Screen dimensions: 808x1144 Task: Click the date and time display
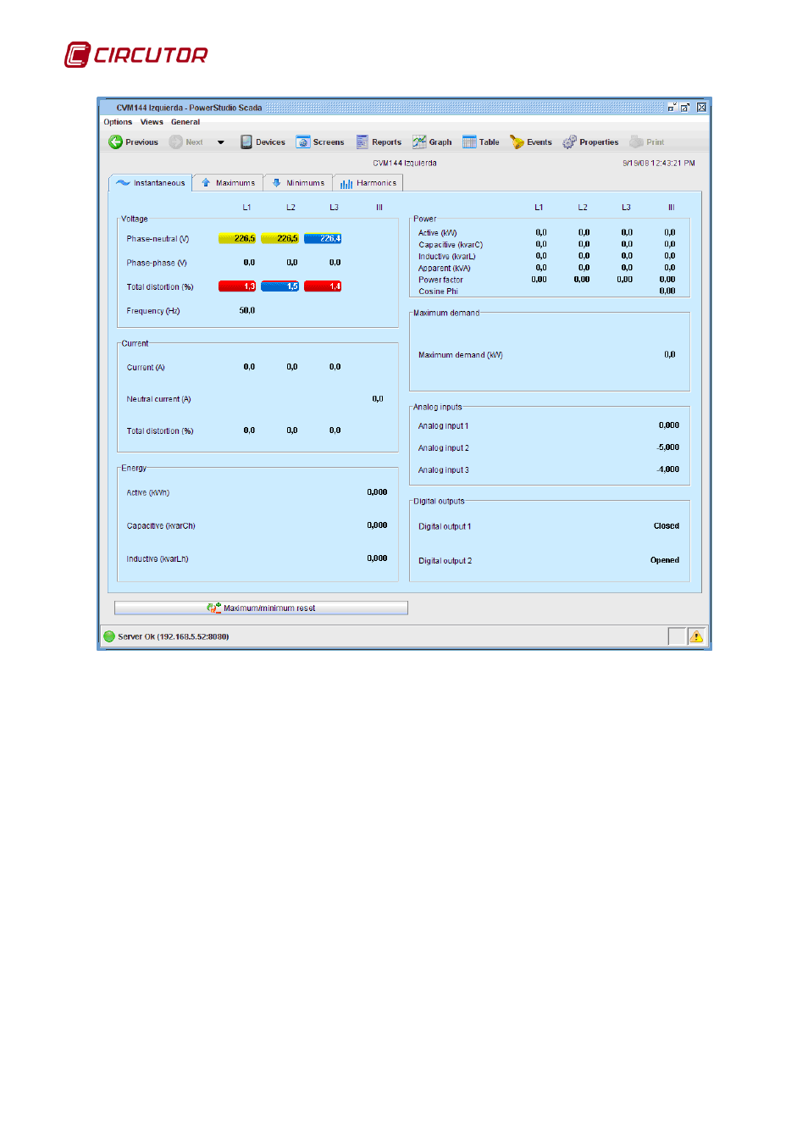point(659,164)
